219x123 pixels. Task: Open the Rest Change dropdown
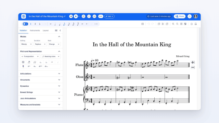(x=54, y=44)
